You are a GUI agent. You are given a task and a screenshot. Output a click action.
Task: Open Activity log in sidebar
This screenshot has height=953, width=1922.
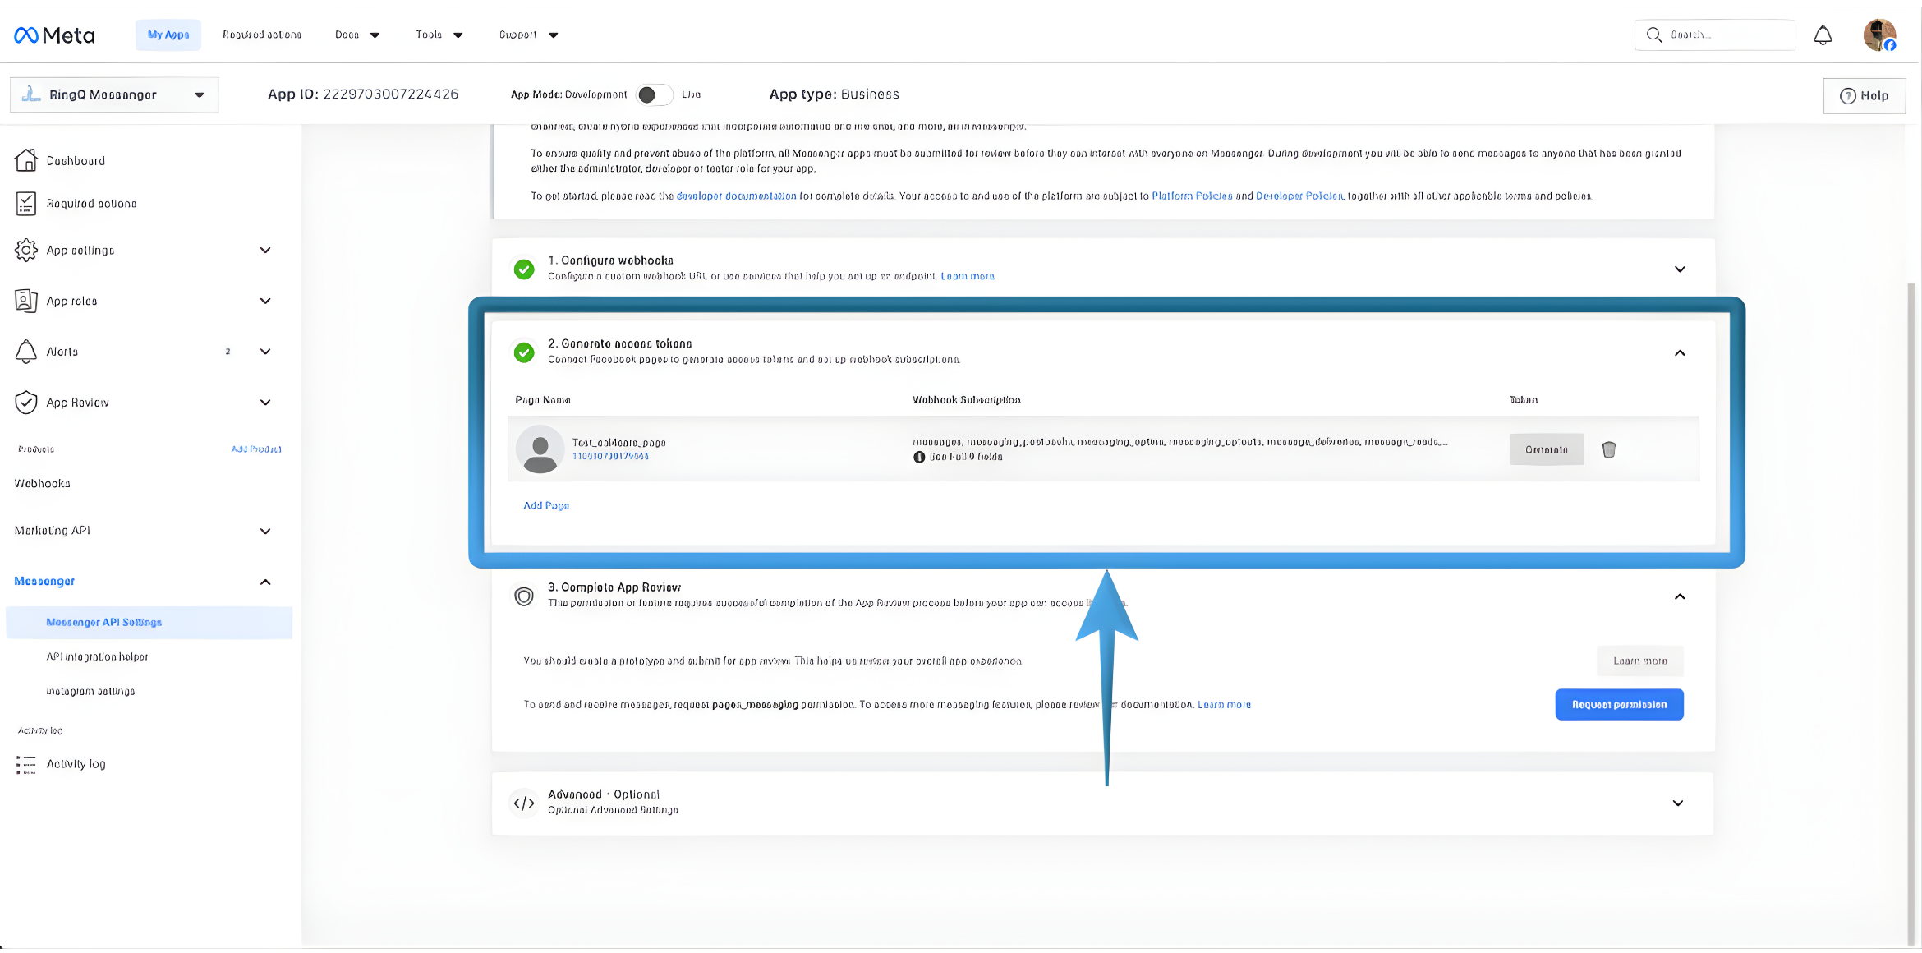(x=76, y=764)
